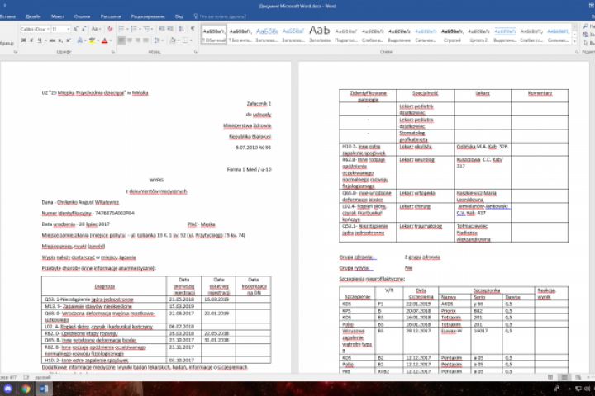
Task: Open Google Chrome from the taskbar
Action: coord(26,389)
